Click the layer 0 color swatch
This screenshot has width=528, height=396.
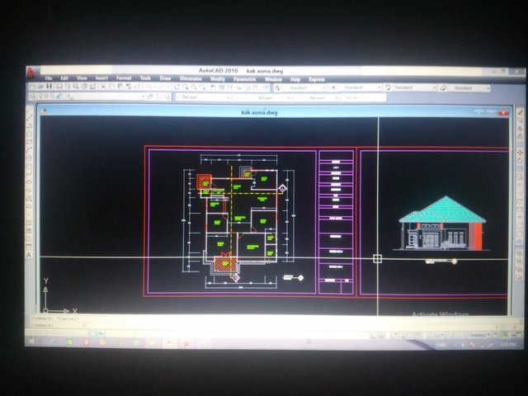[63, 97]
